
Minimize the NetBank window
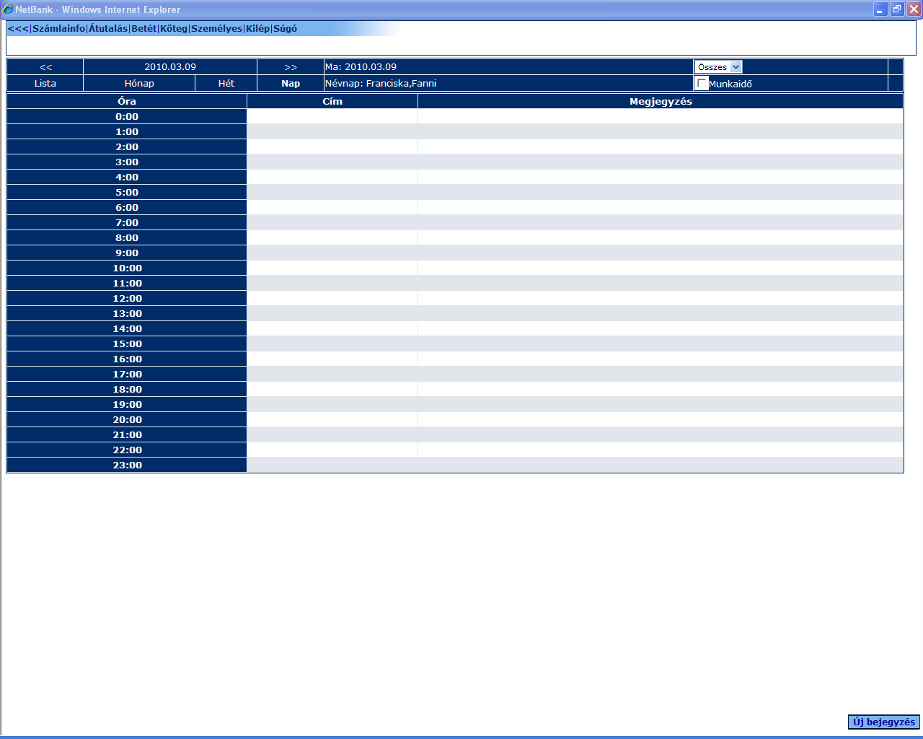(x=880, y=9)
